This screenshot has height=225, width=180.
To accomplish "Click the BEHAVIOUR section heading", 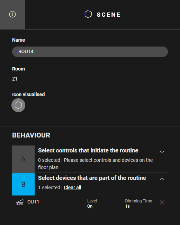I will [31, 135].
